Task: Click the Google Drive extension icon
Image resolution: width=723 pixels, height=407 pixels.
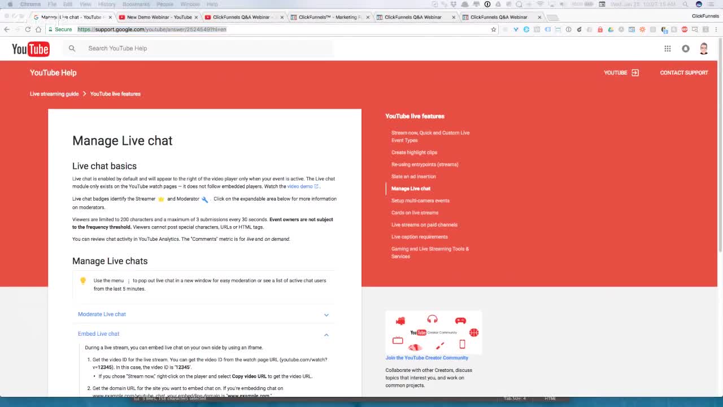Action: tap(611, 29)
